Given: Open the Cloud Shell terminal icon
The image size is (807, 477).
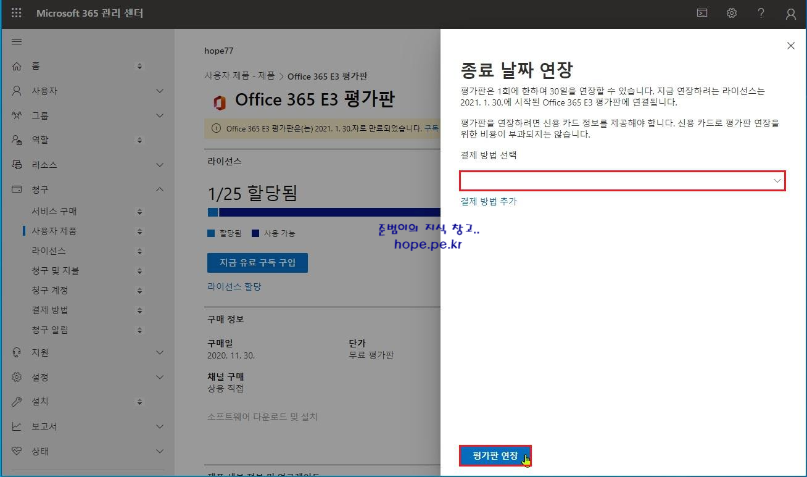Looking at the screenshot, I should [702, 13].
